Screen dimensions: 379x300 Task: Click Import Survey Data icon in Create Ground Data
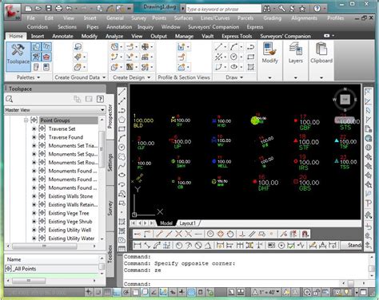pos(78,47)
